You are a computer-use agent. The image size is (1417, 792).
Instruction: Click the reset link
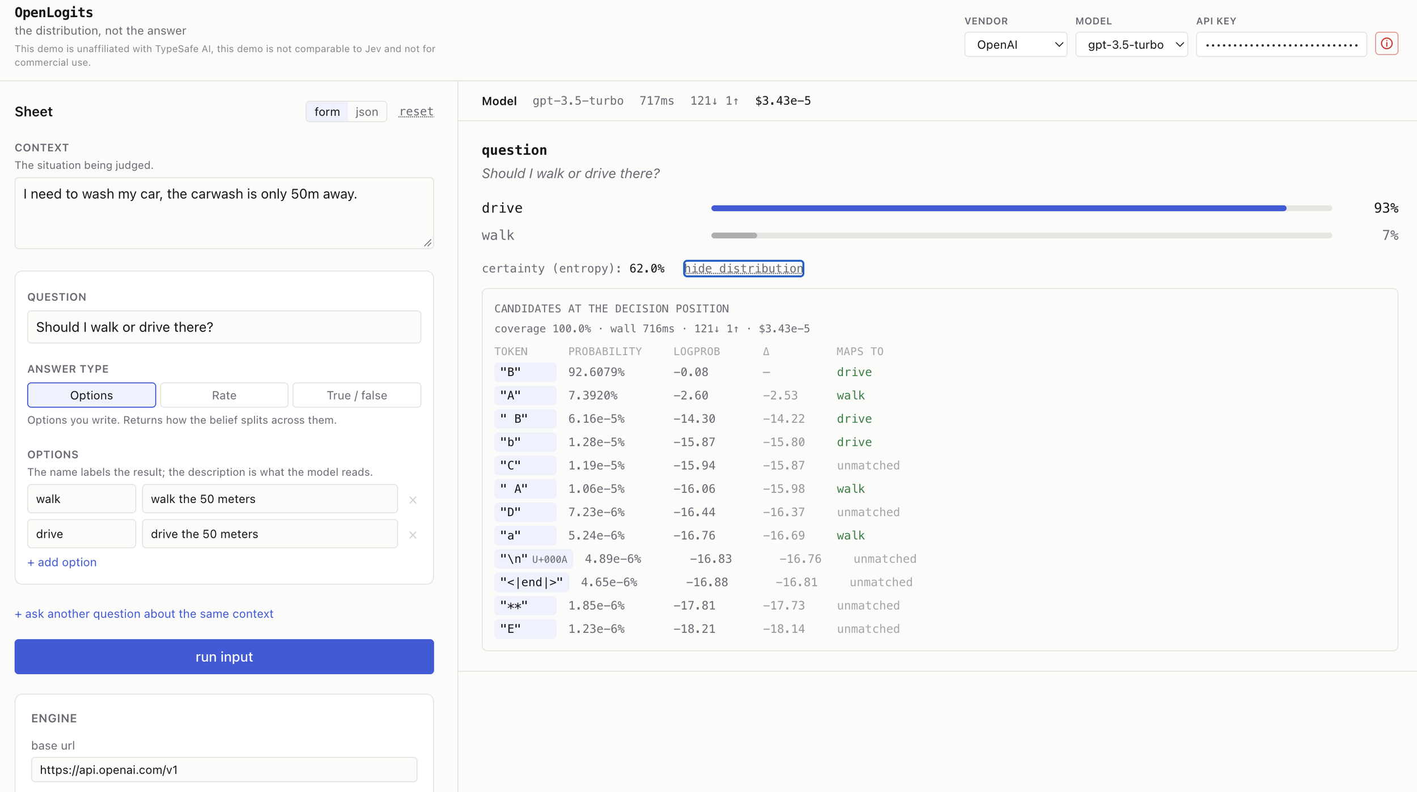coord(416,112)
